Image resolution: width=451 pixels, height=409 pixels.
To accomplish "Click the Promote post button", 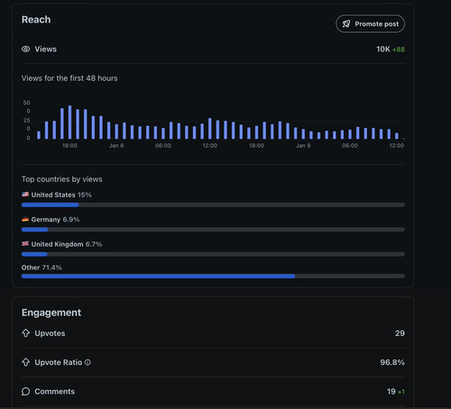I will point(370,23).
